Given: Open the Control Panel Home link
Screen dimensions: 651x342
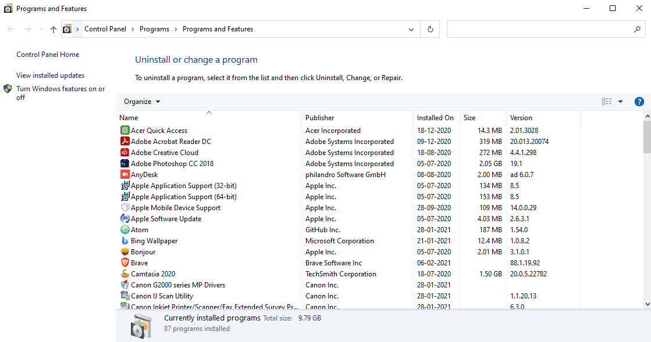Looking at the screenshot, I should coord(48,55).
